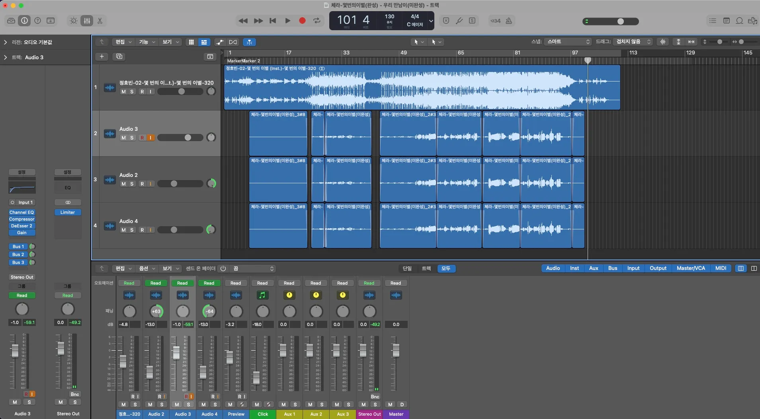Expand the 트랙 Audio 3 inspector section
This screenshot has height=419, width=760.
pyautogui.click(x=5, y=57)
